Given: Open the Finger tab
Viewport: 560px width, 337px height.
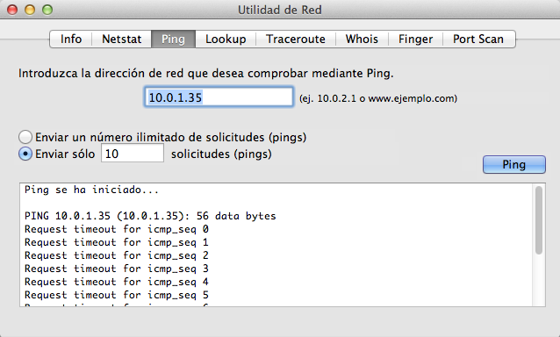Looking at the screenshot, I should click(x=416, y=39).
